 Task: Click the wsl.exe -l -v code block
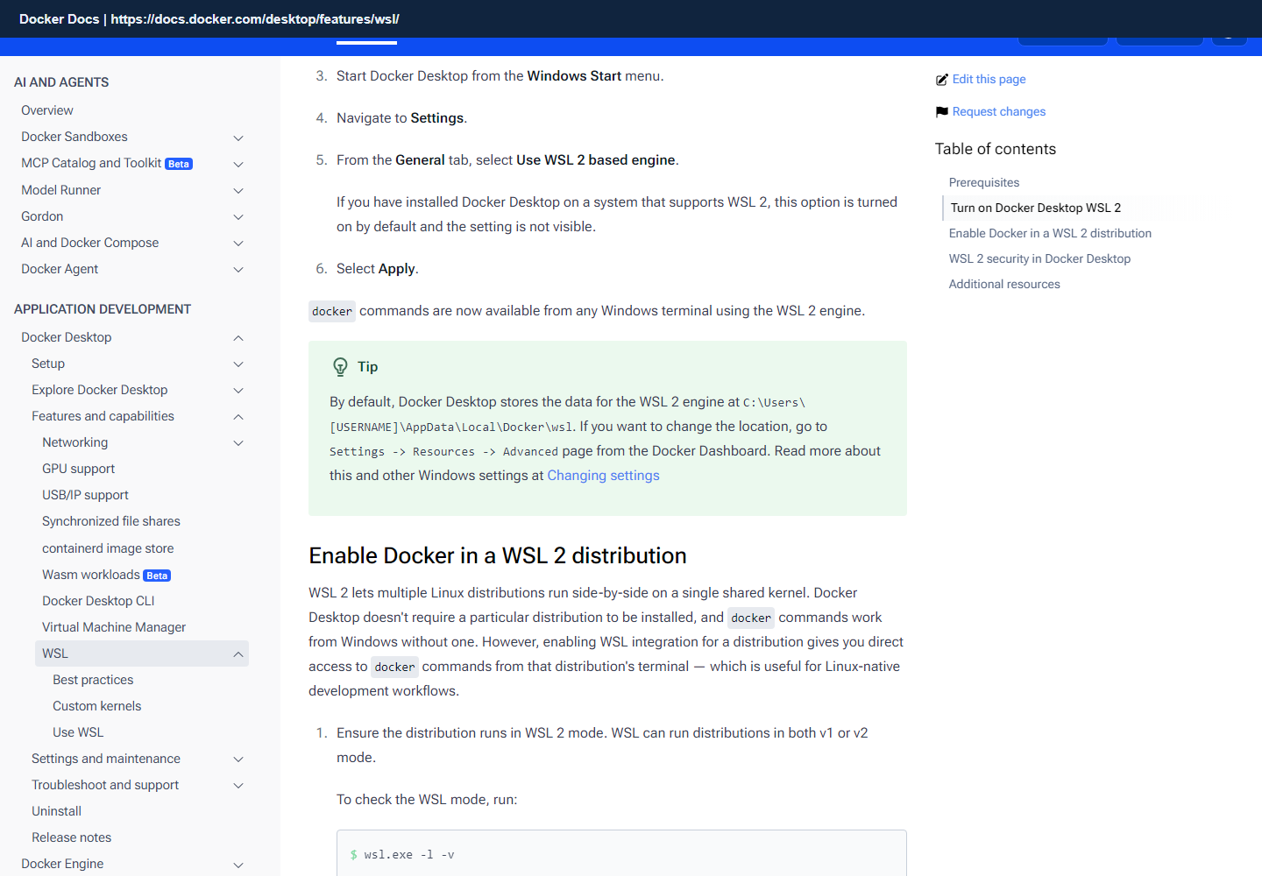[621, 854]
